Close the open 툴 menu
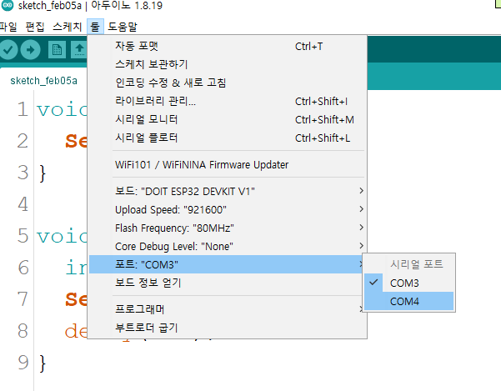The width and height of the screenshot is (501, 391). (95, 27)
